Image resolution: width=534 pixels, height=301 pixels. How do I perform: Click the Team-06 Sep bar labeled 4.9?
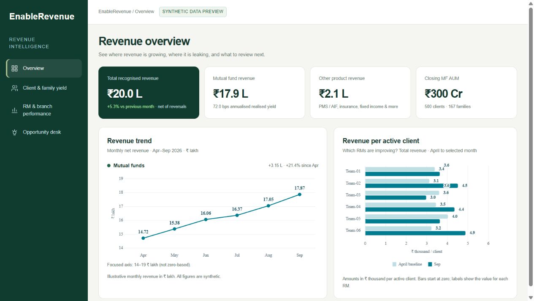(x=415, y=233)
